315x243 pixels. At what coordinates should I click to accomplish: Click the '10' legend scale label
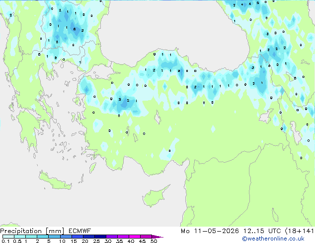pos(62,241)
